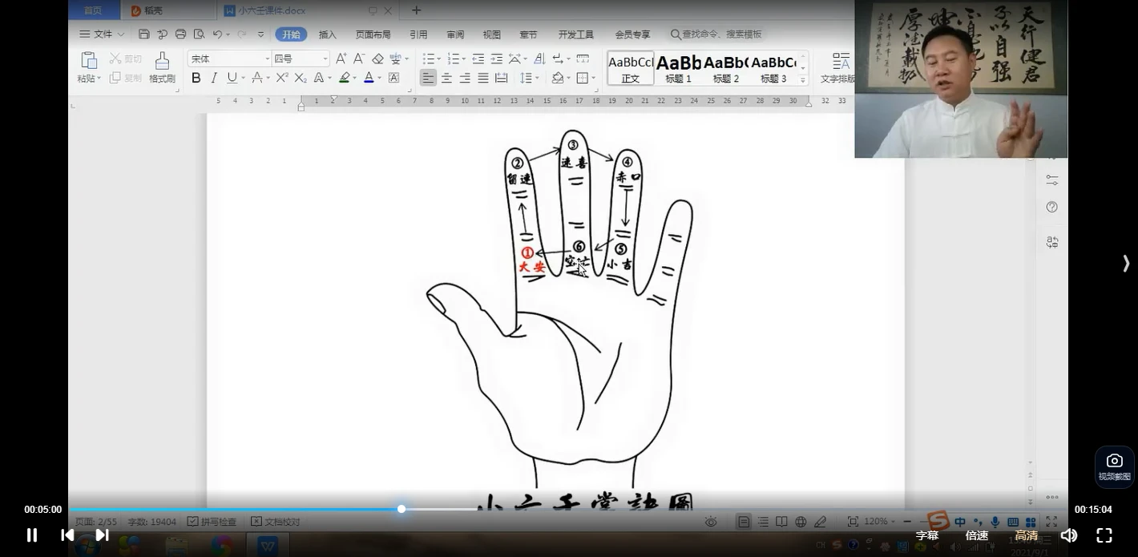The image size is (1138, 557).
Task: Toggle italic formatting
Action: tap(214, 78)
